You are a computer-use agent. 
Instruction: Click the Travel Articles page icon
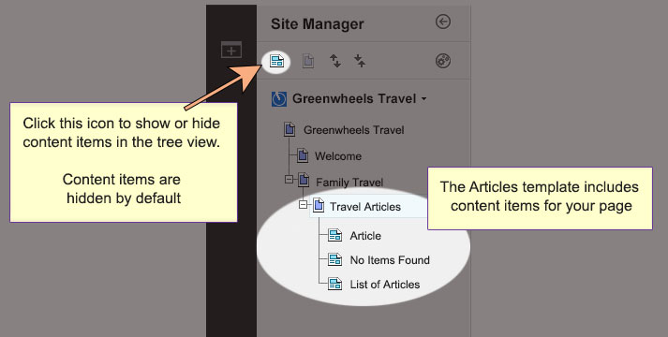pyautogui.click(x=319, y=206)
